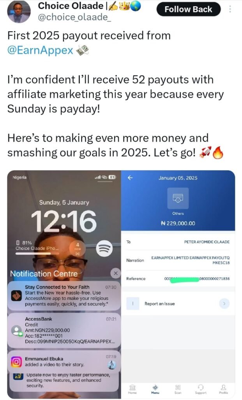Open the Instagram notification from Emmanuel Ebuka
This screenshot has width=242, height=400.
tap(64, 362)
